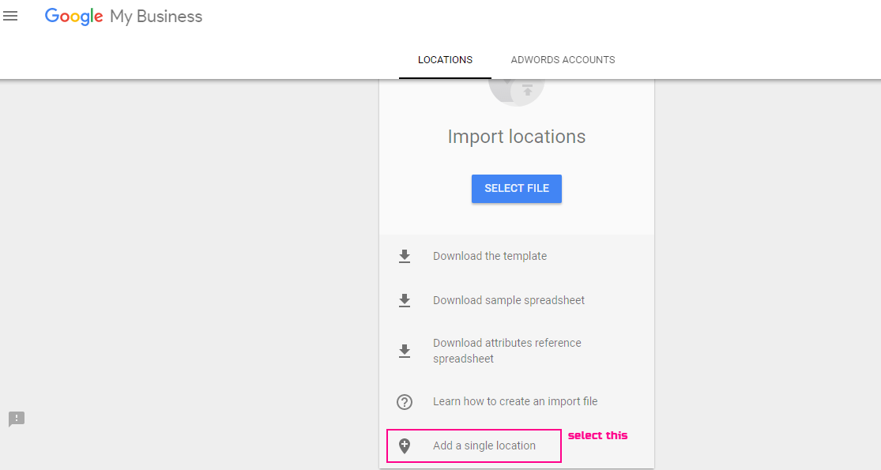Open Learn how to create an import file
The image size is (881, 470).
coord(515,401)
